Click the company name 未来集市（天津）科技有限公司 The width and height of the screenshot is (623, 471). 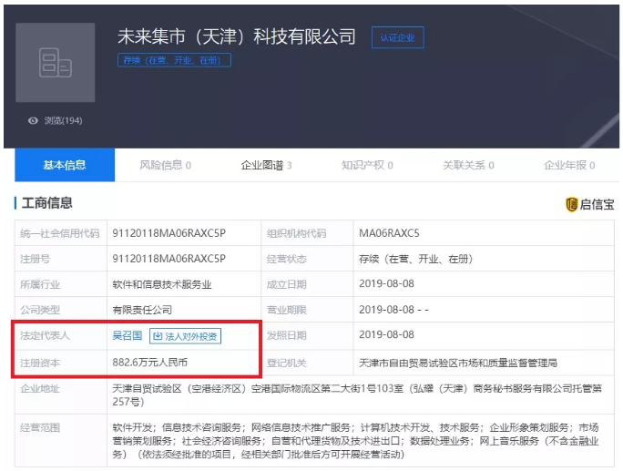click(236, 36)
